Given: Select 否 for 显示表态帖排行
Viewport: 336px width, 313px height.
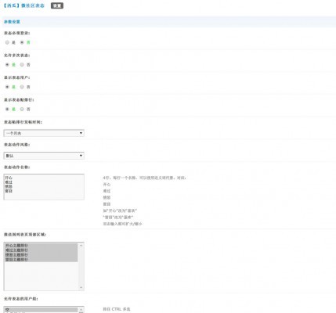Looking at the screenshot, I should coord(22,109).
